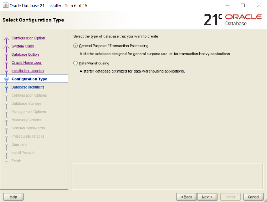
Task: Click the current step marker for Configuration Type
Action: (x=7, y=79)
